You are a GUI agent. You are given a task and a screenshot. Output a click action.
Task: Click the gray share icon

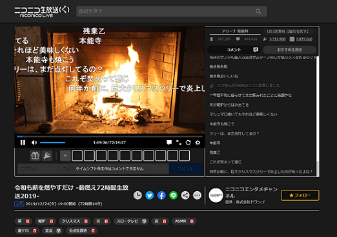click(185, 195)
